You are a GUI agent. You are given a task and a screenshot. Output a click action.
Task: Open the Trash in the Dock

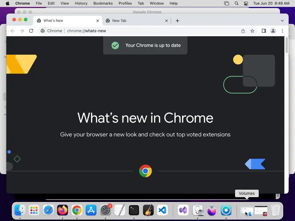275,210
